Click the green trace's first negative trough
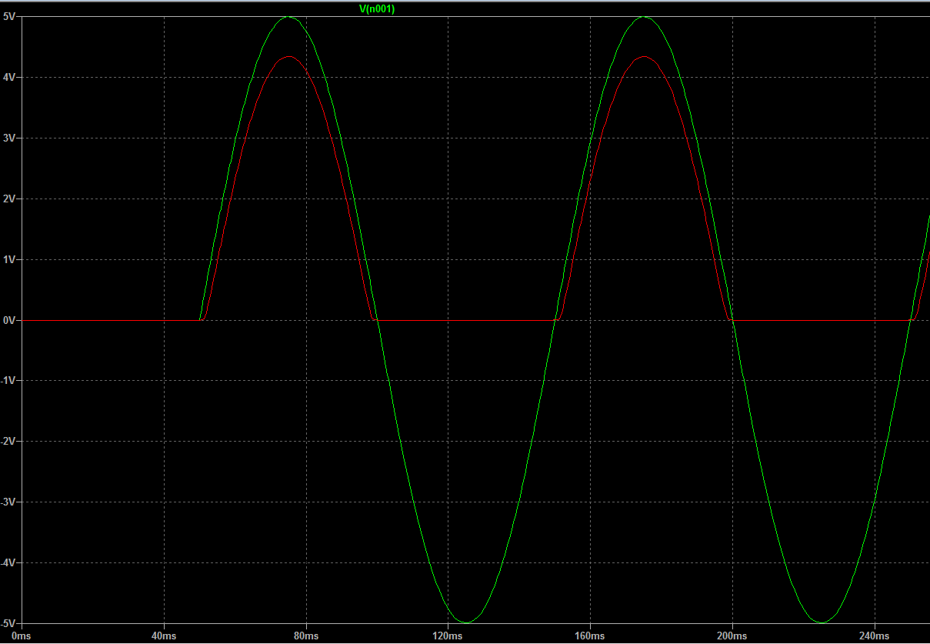Screen dimensions: 930x644 click(466, 622)
